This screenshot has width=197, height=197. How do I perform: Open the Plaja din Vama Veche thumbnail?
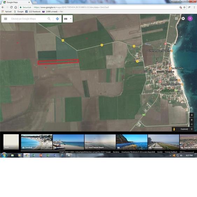point(188,142)
